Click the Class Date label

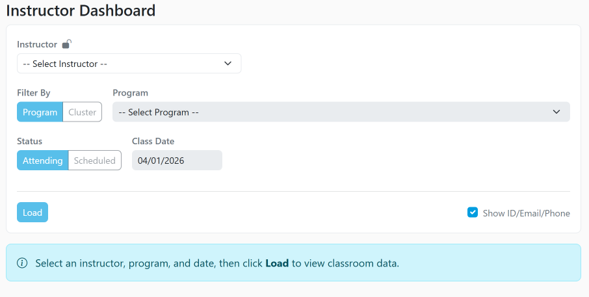(x=153, y=141)
